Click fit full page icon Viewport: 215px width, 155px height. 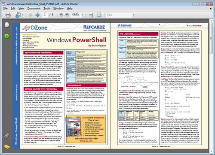point(99,15)
